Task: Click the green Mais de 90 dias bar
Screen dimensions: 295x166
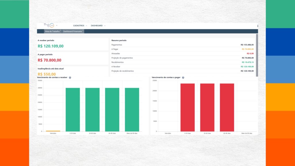Action: [x=132, y=110]
